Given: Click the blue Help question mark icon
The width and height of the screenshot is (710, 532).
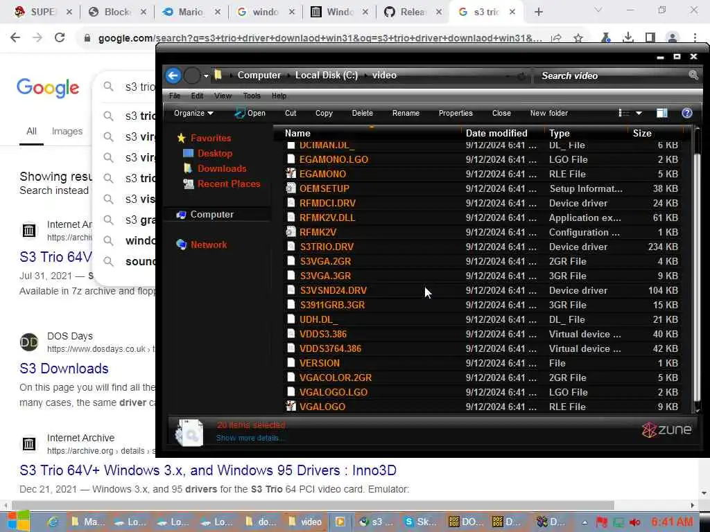Looking at the screenshot, I should [x=687, y=113].
